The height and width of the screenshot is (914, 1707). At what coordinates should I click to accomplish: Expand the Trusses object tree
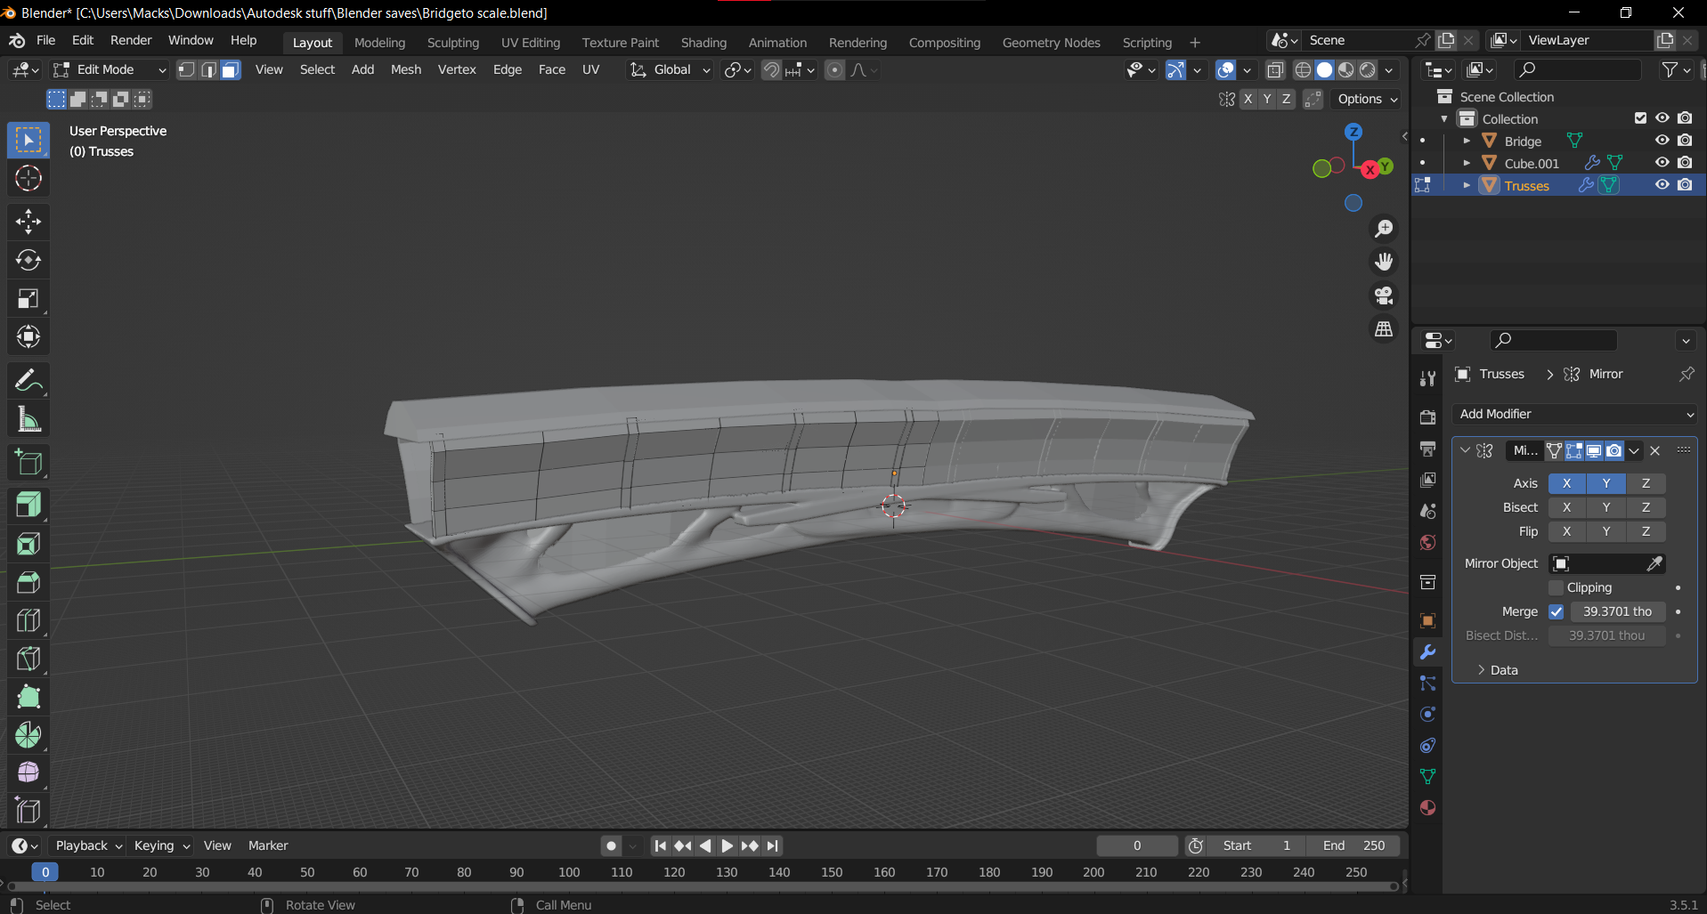1467,185
